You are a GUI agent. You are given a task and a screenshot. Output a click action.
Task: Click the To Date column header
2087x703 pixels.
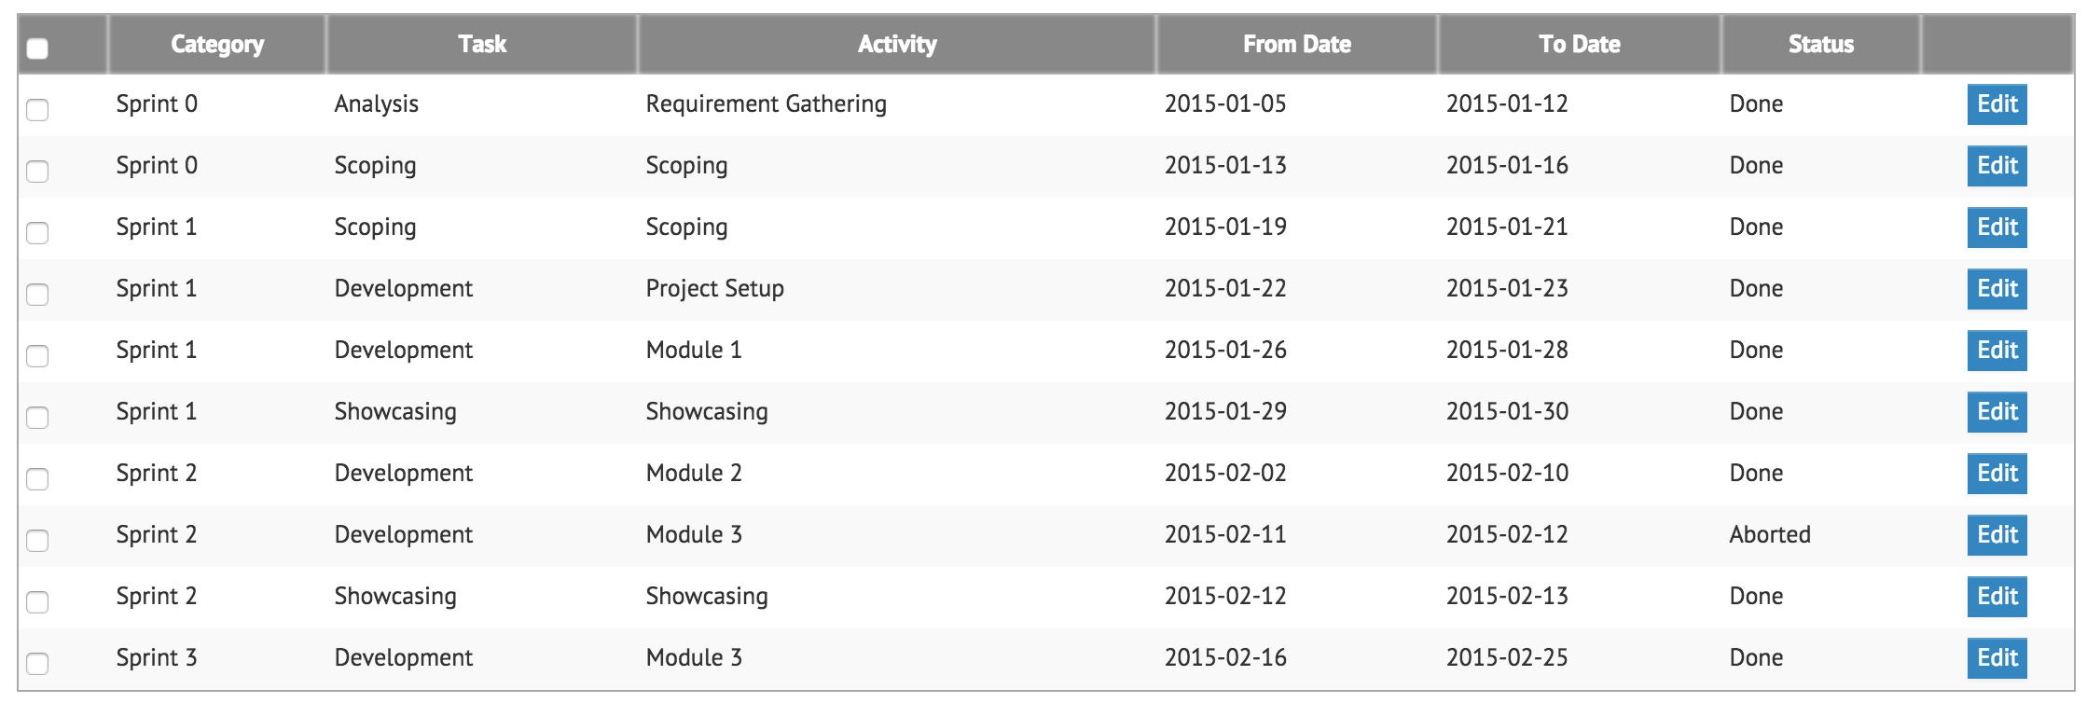coord(1579,45)
